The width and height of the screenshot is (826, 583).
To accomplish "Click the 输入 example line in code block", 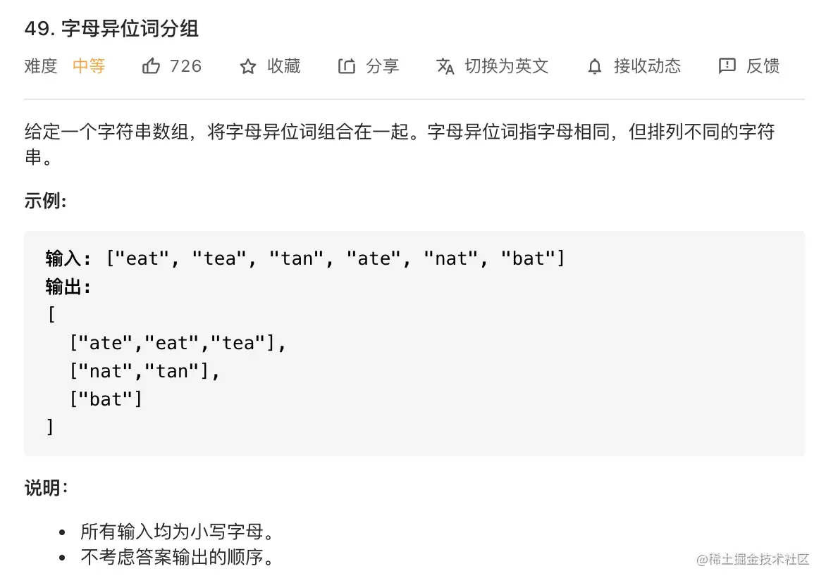I will 305,258.
